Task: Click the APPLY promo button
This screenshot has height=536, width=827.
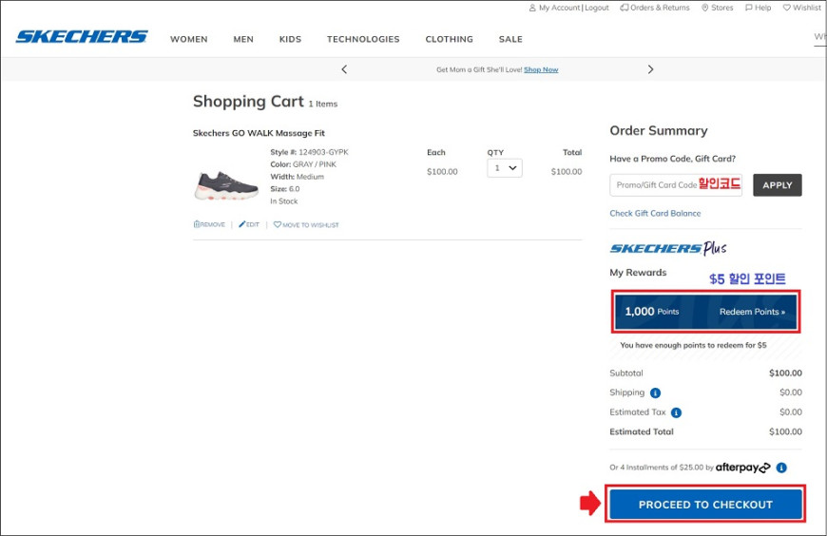Action: coord(777,185)
